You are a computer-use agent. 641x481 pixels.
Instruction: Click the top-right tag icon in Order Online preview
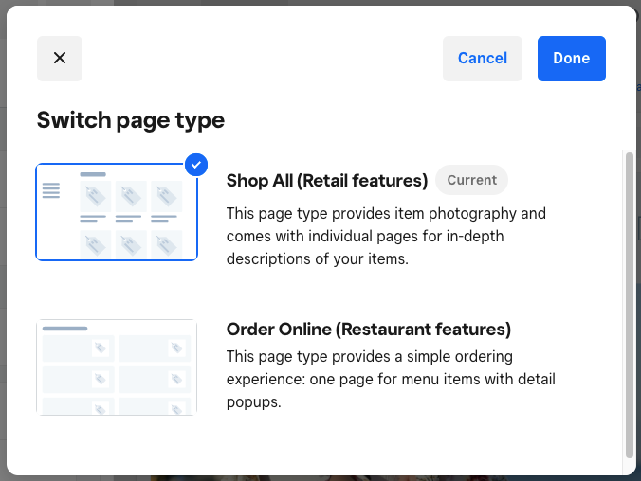[175, 348]
